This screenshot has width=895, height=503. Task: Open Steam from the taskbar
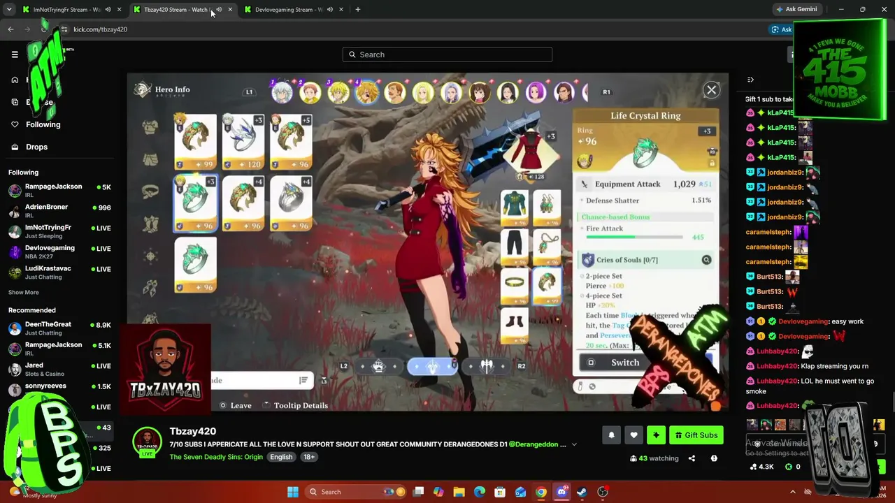(x=582, y=492)
